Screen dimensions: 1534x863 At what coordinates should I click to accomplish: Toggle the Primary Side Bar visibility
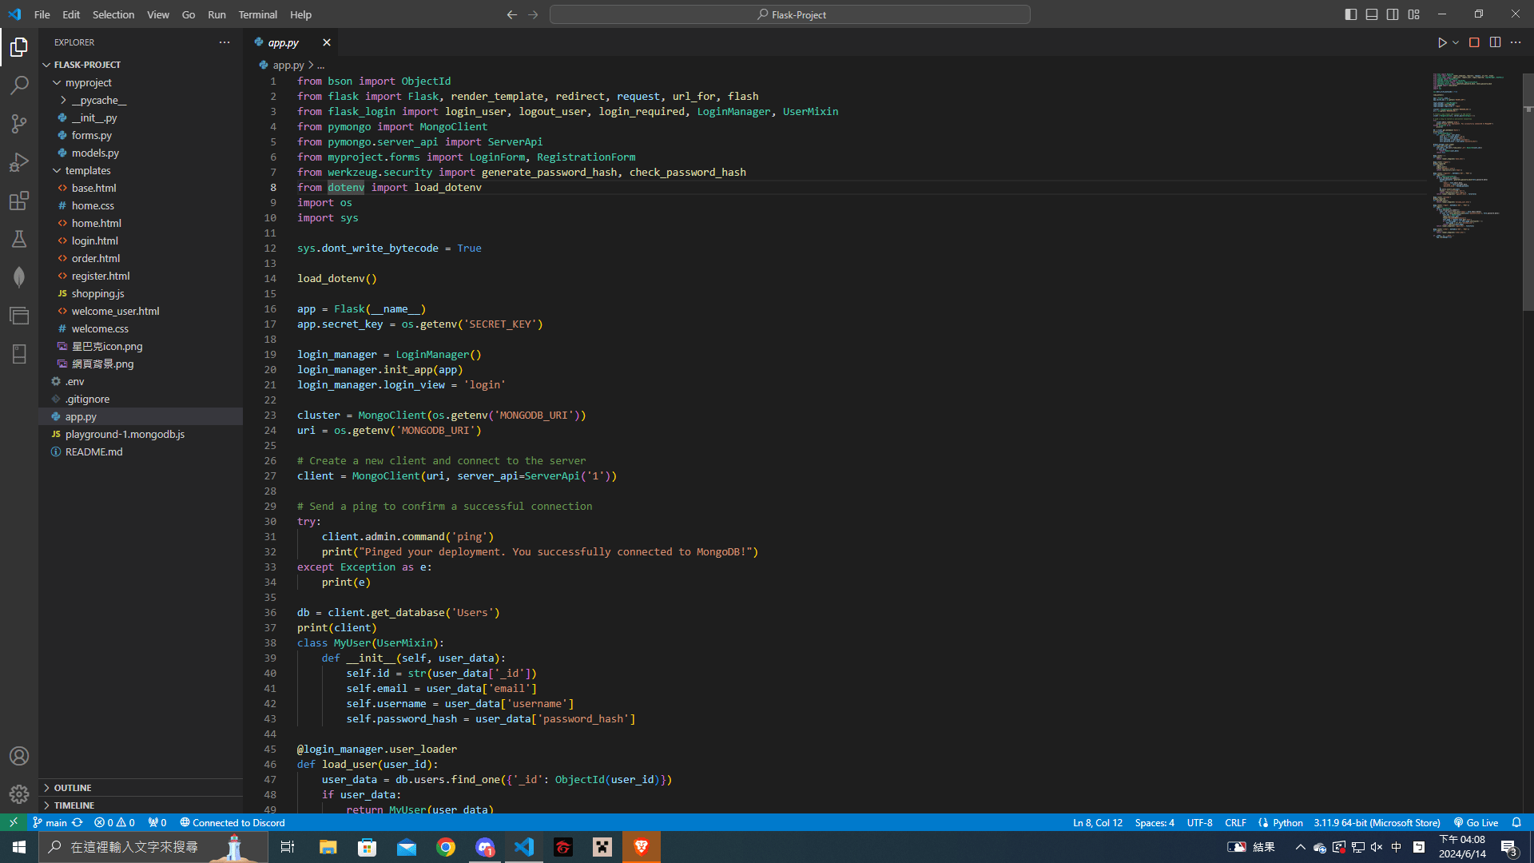[x=1351, y=14]
